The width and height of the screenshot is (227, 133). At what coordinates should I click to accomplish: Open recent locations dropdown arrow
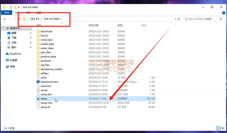[x=15, y=19]
